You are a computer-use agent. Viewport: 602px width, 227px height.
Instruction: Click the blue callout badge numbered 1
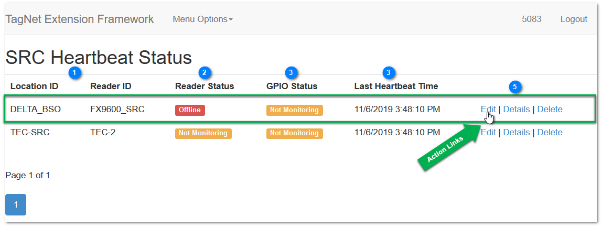[x=74, y=72]
